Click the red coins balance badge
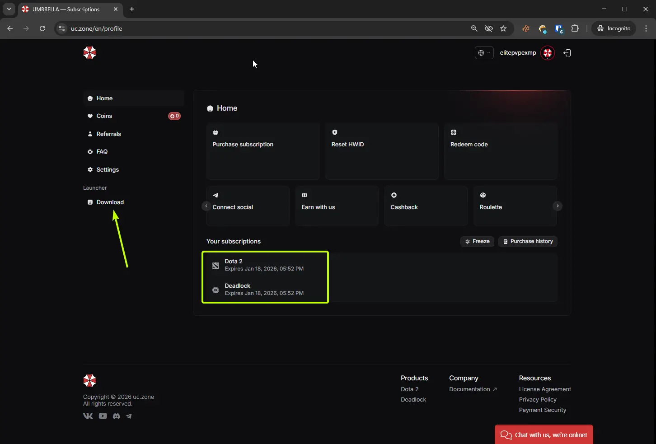Image resolution: width=656 pixels, height=444 pixels. point(174,116)
